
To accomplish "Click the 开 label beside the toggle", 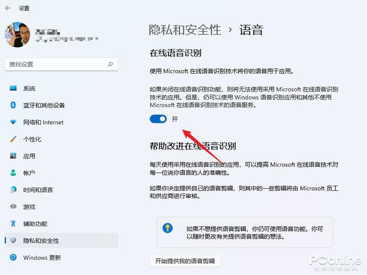I will (175, 119).
